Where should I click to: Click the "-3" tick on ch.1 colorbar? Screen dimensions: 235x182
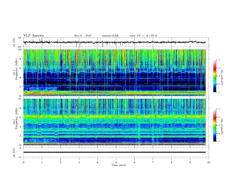(219, 60)
